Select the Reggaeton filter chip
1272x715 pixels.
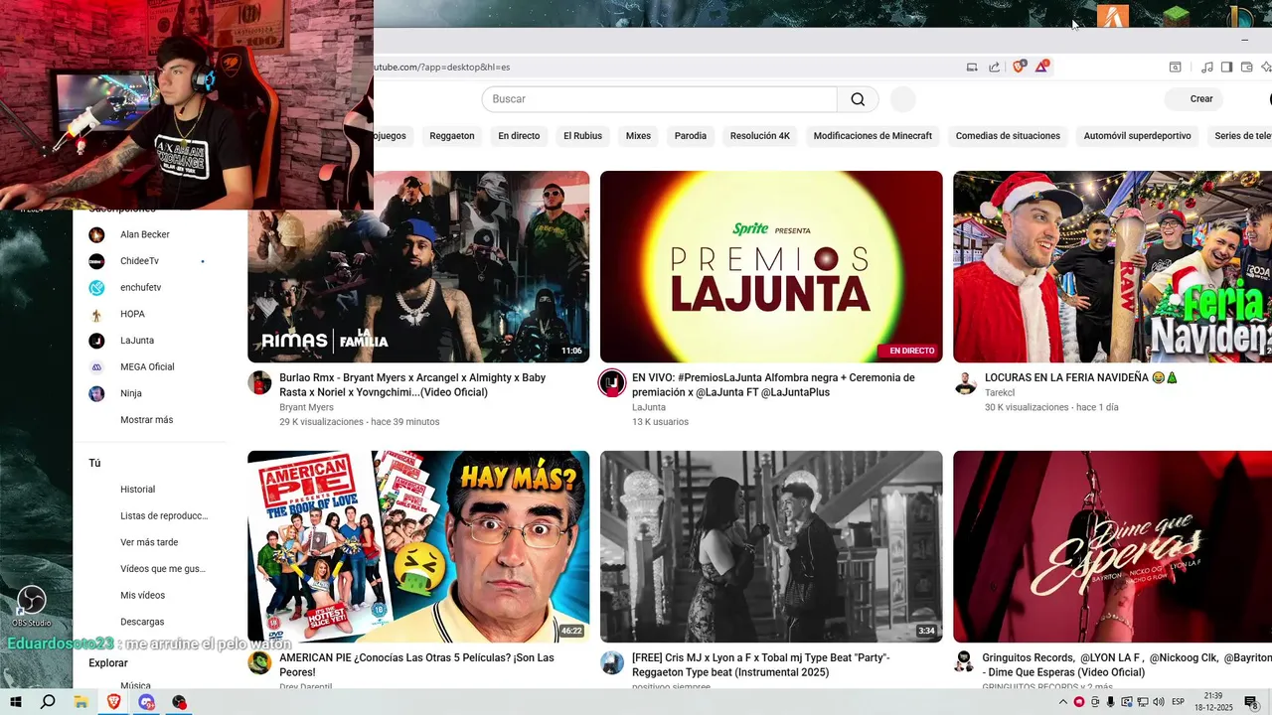click(452, 136)
